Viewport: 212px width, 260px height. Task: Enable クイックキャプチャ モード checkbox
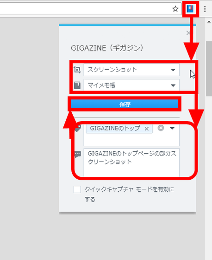[x=77, y=189]
